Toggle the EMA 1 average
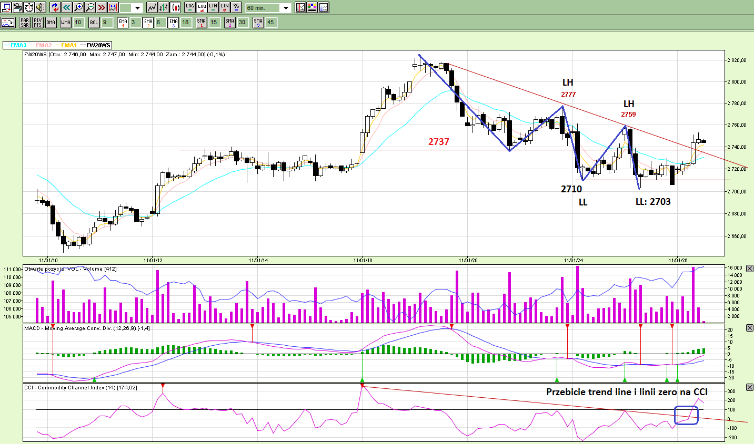This screenshot has height=444, width=754. click(123, 22)
